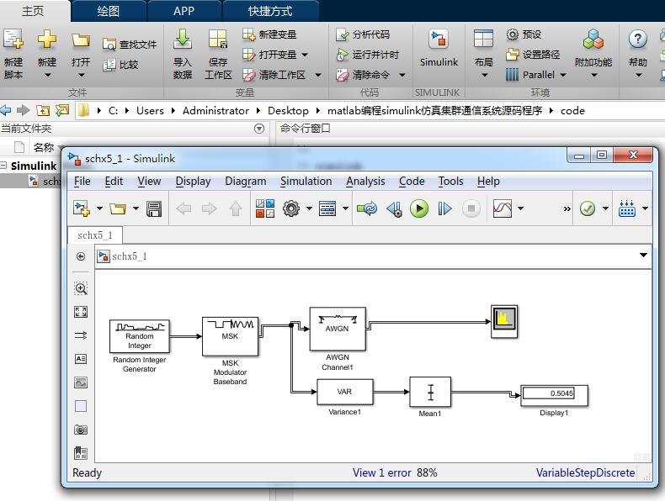Viewport: 665px width, 501px height.
Task: Click the Image annotation icon in palette
Action: [x=81, y=382]
